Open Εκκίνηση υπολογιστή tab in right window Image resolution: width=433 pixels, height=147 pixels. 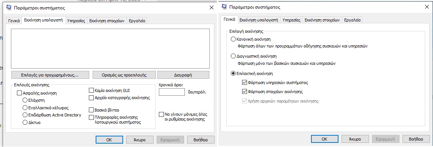click(x=258, y=20)
